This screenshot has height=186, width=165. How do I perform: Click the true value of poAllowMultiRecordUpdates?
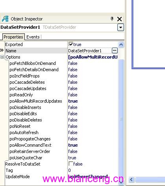tap(73, 101)
